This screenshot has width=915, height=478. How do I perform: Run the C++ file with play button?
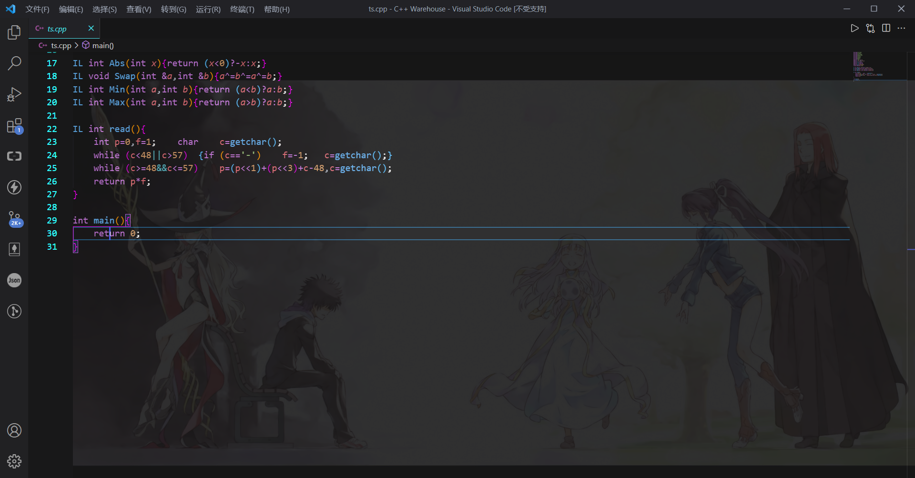pyautogui.click(x=854, y=28)
